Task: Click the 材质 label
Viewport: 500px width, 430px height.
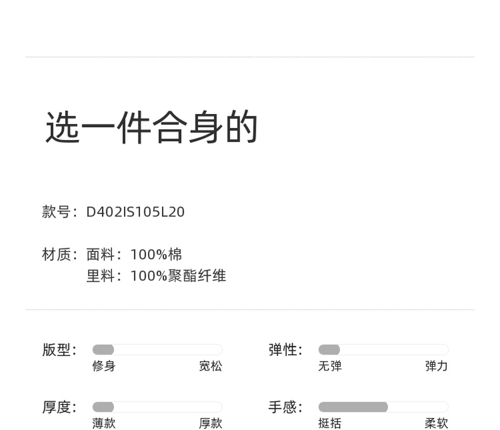Action: point(59,255)
